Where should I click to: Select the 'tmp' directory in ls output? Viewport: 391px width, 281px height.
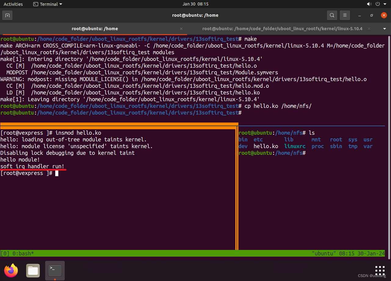353,146
